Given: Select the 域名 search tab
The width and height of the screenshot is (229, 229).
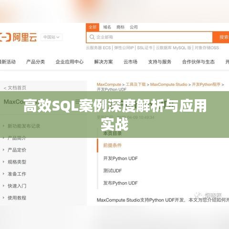Looking at the screenshot, I should point(107,27).
